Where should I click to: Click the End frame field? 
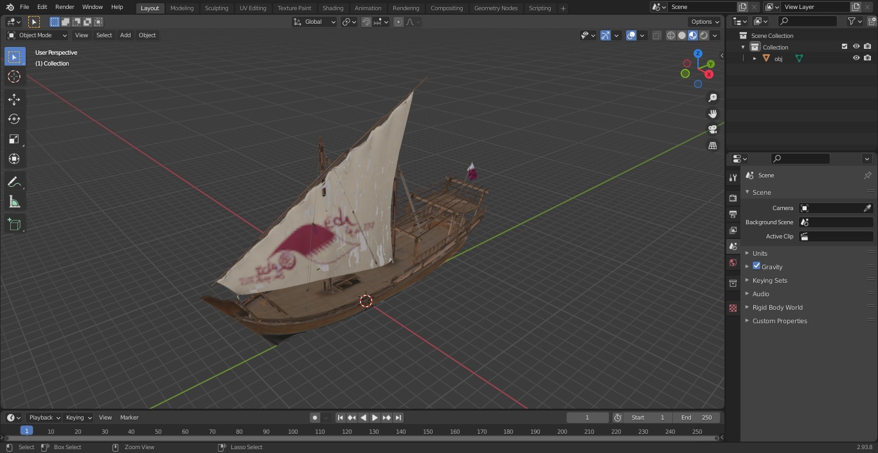[x=697, y=418]
